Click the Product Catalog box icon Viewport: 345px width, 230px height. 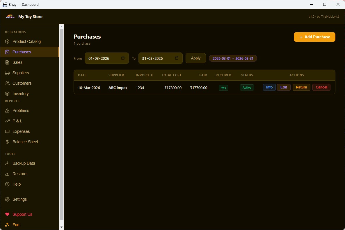(x=7, y=41)
